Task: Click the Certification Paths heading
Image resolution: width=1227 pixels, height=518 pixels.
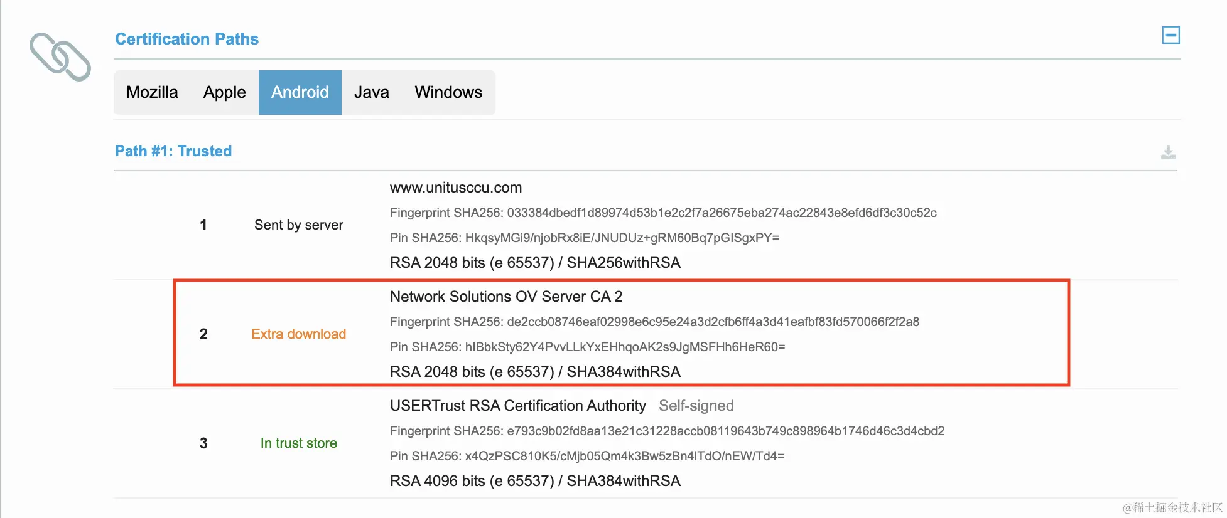Action: point(186,39)
